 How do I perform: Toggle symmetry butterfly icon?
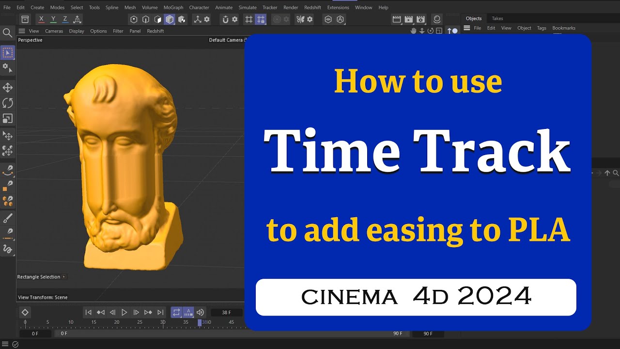pyautogui.click(x=300, y=19)
